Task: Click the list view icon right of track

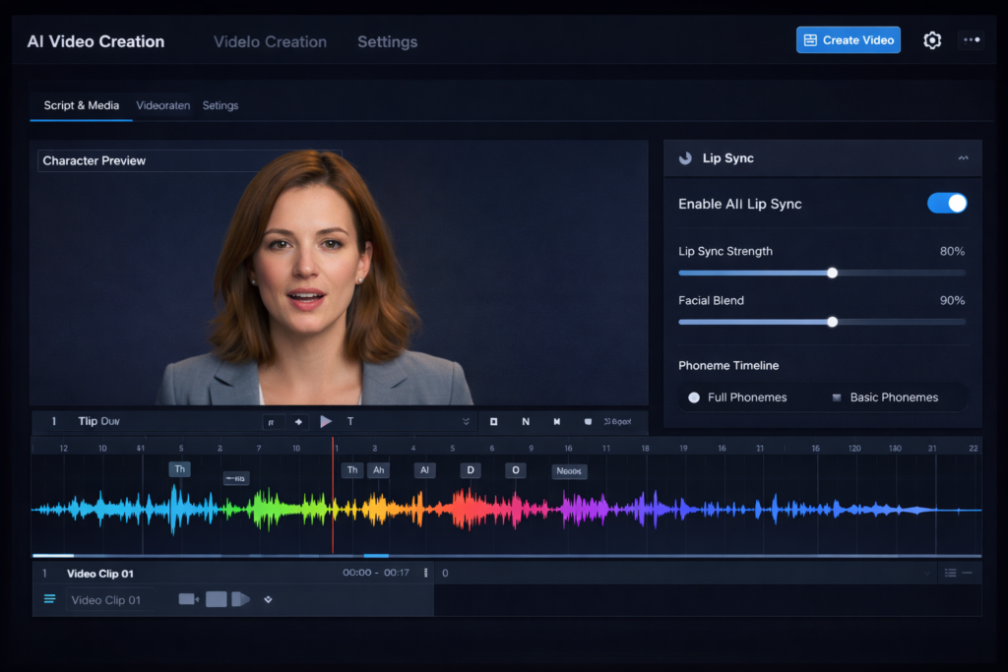Action: click(950, 573)
